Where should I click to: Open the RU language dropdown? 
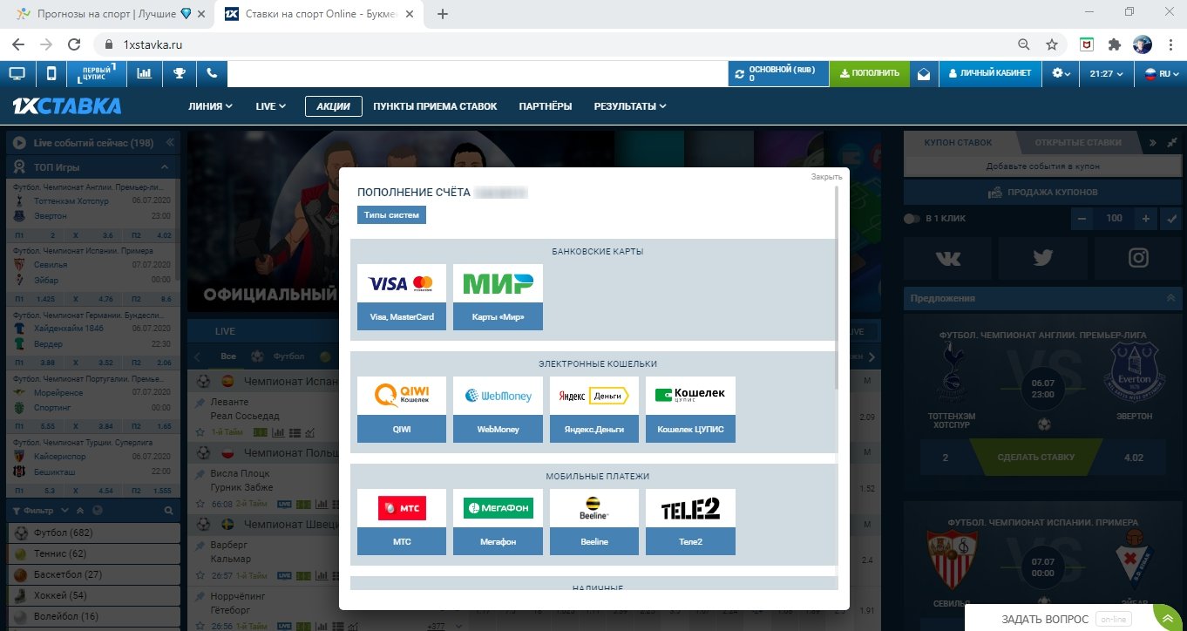(x=1161, y=73)
